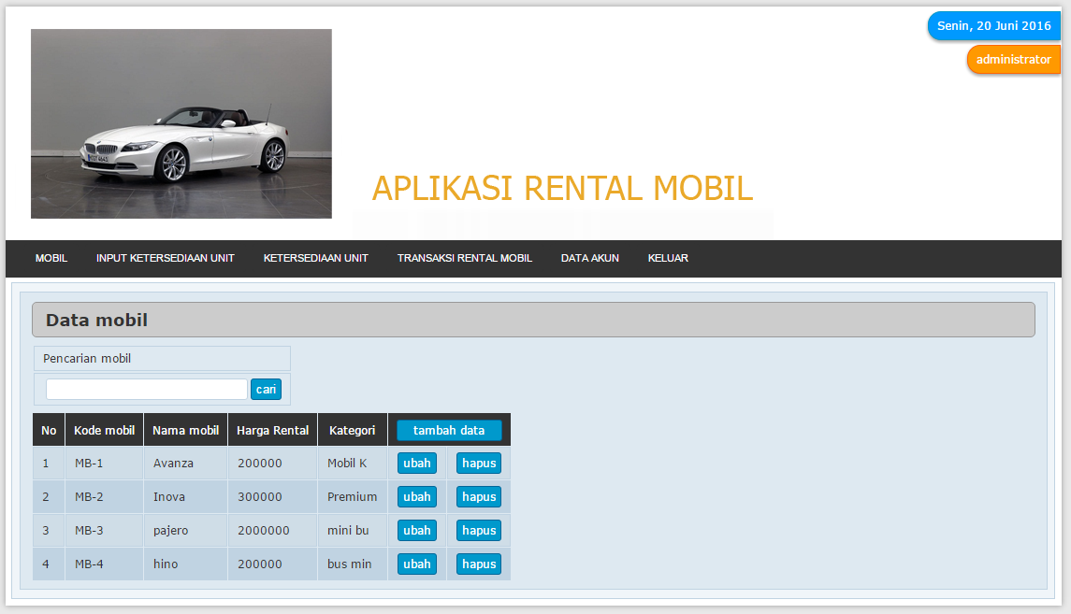Delete the Inova record with hapus
Viewport: 1071px width, 614px height.
(478, 496)
